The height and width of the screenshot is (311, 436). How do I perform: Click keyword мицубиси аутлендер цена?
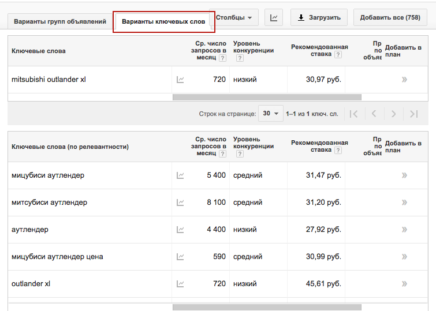point(57,257)
